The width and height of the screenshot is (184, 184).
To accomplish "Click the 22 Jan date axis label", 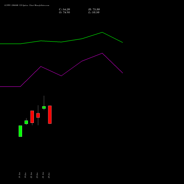I will coord(31,175).
